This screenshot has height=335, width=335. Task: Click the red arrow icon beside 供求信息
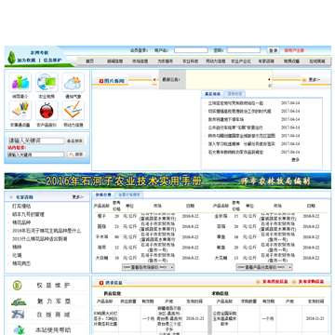click(x=101, y=283)
